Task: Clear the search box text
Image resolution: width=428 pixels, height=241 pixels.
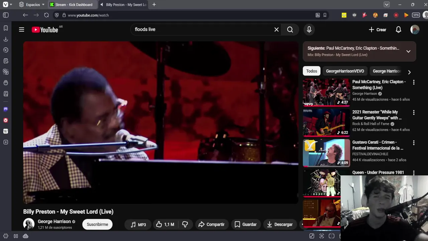Action: click(x=277, y=29)
